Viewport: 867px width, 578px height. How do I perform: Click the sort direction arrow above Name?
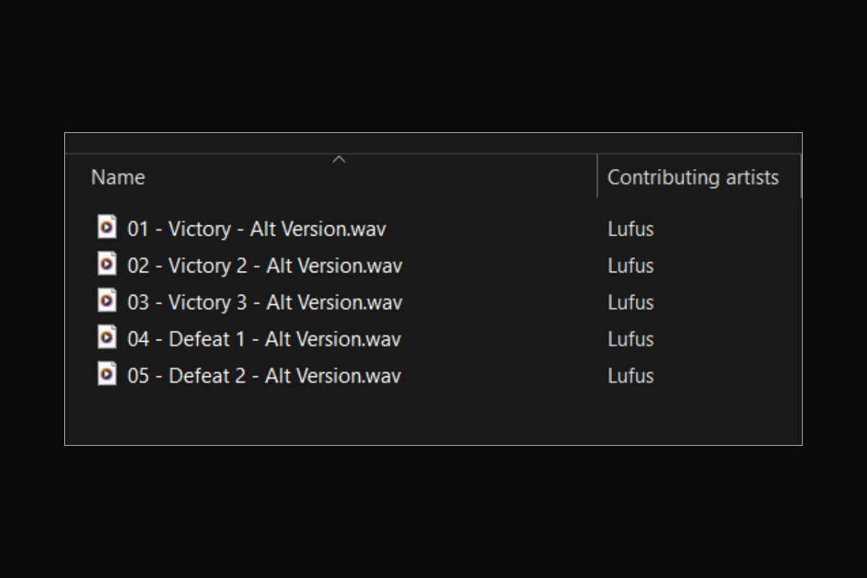tap(339, 160)
